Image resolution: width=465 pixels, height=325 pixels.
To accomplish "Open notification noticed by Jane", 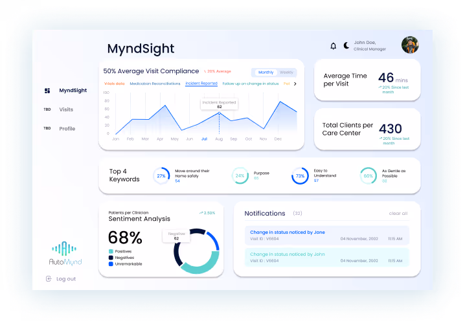I will click(x=327, y=235).
